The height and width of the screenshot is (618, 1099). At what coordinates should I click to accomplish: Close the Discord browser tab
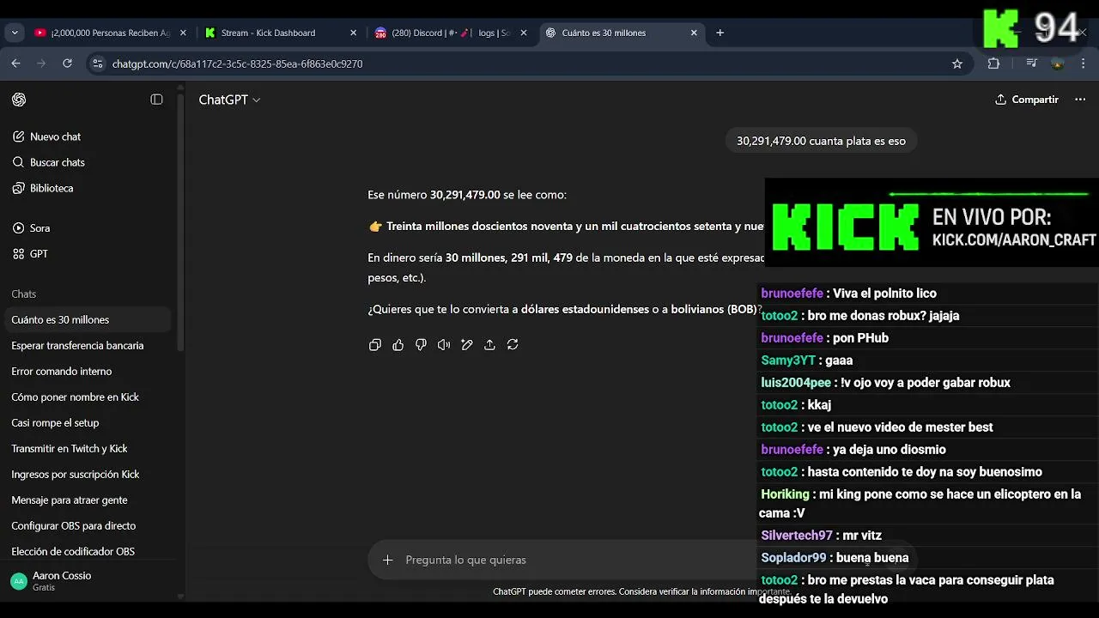524,33
